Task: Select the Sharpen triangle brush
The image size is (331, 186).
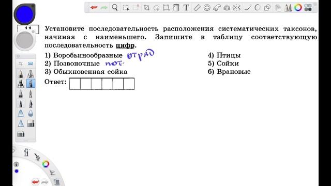Action: (x=21, y=123)
